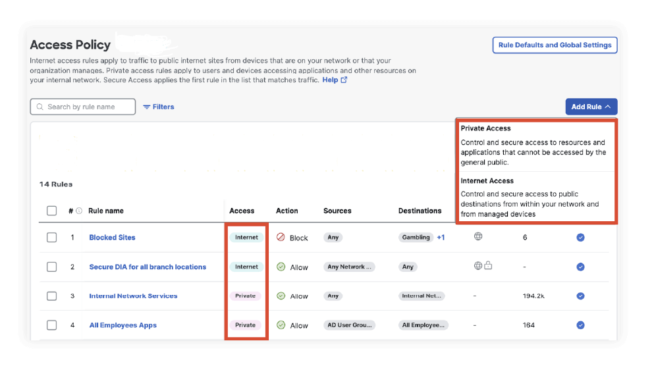654x370 pixels.
Task: Click the lock icon in Secure DIA row
Action: click(488, 266)
